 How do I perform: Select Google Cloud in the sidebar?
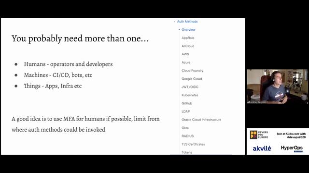coord(192,79)
